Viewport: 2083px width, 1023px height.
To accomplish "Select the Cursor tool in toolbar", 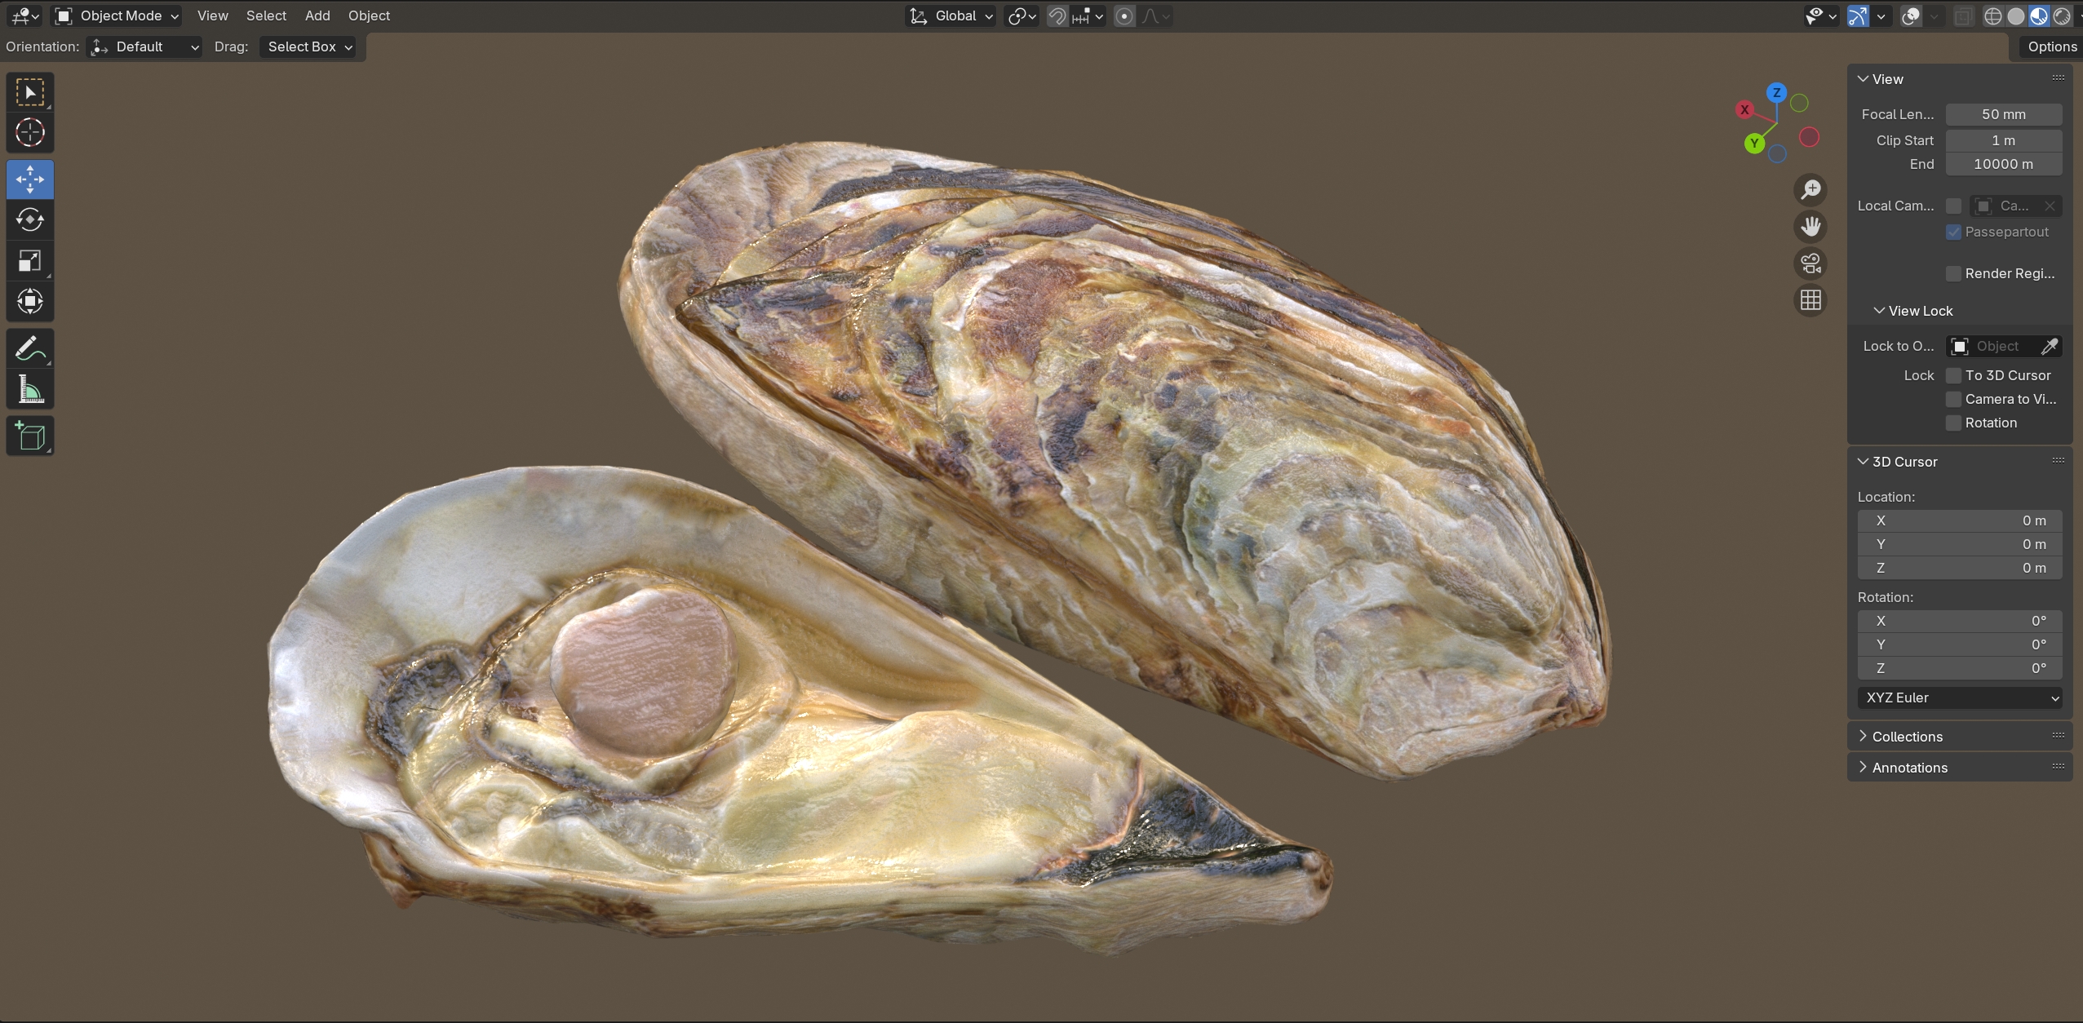I will point(30,132).
